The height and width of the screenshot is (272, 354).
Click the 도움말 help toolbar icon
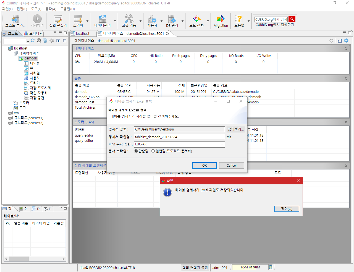[x=239, y=21]
